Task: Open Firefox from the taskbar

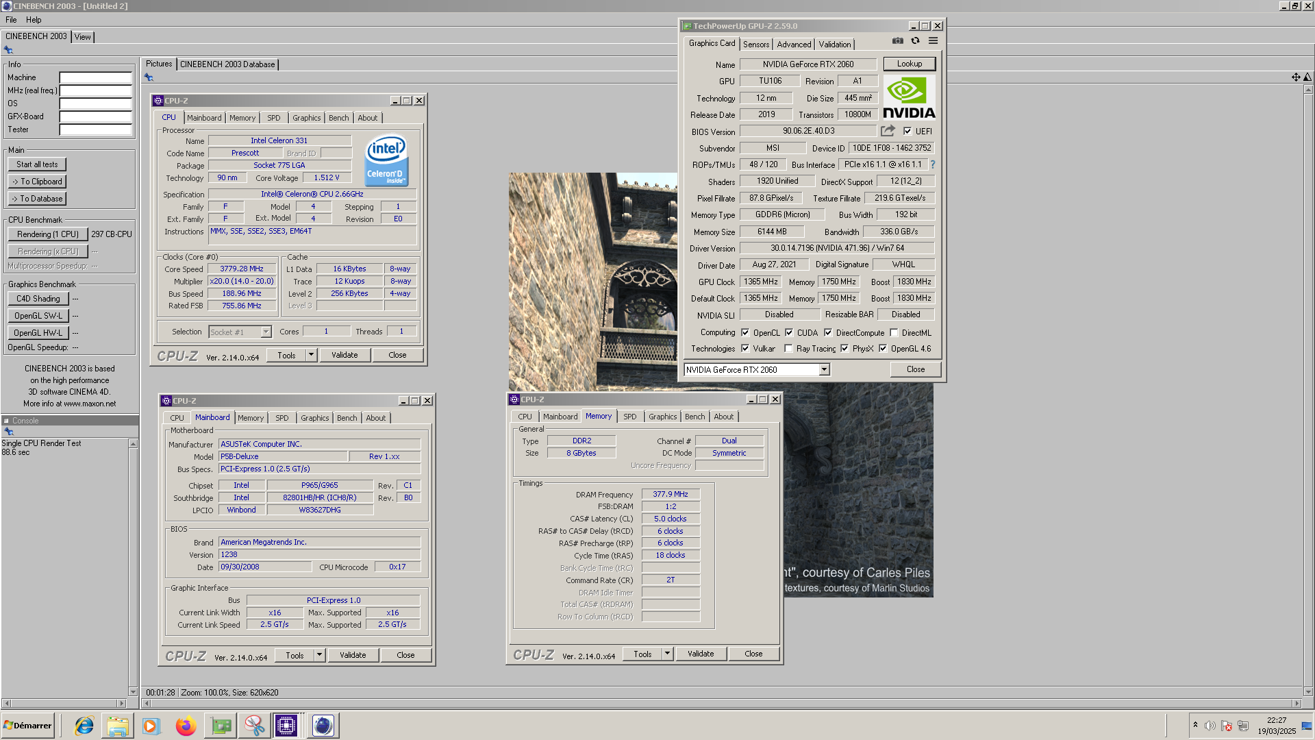Action: click(186, 726)
